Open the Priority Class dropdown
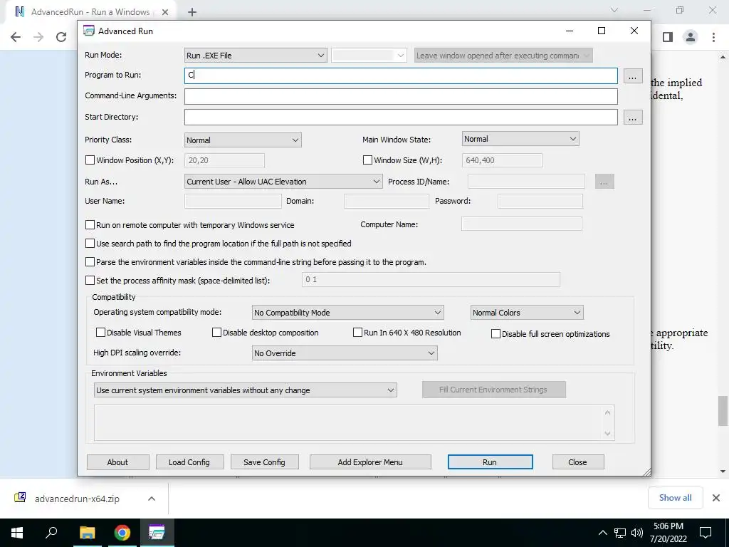Image resolution: width=729 pixels, height=547 pixels. pos(243,140)
